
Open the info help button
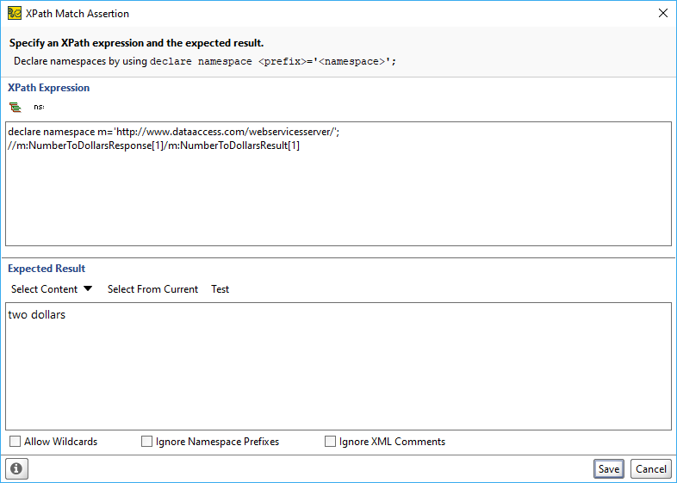tap(17, 468)
